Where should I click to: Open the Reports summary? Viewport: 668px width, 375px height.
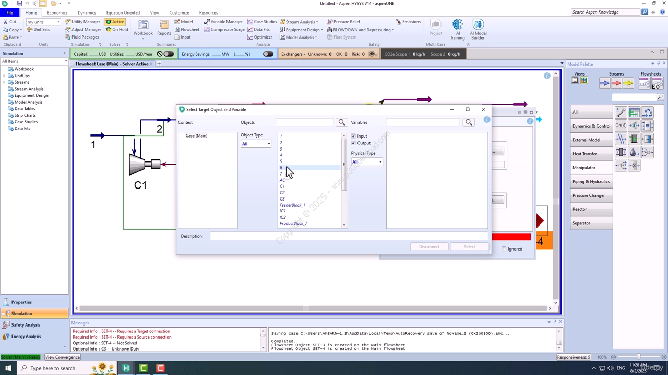[x=164, y=28]
